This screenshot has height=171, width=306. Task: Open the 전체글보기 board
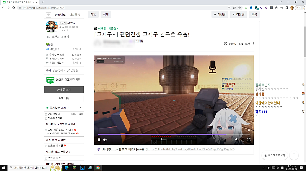(x=54, y=114)
